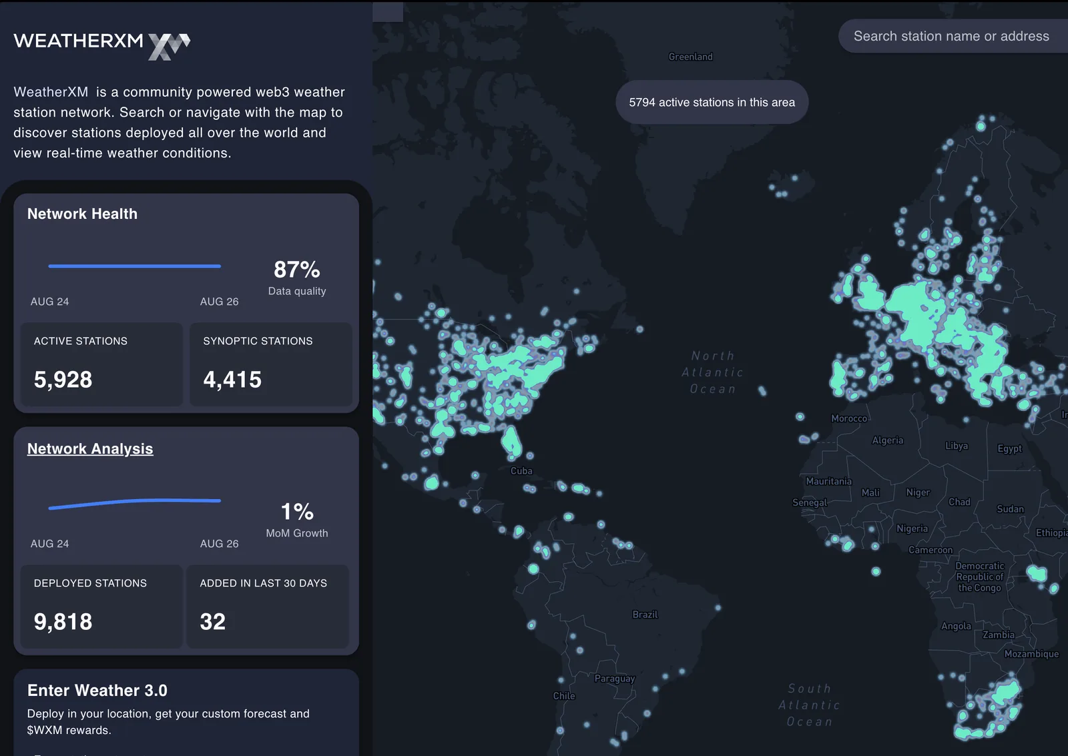The image size is (1068, 756).
Task: Click the search station name or address field
Action: [x=953, y=36]
